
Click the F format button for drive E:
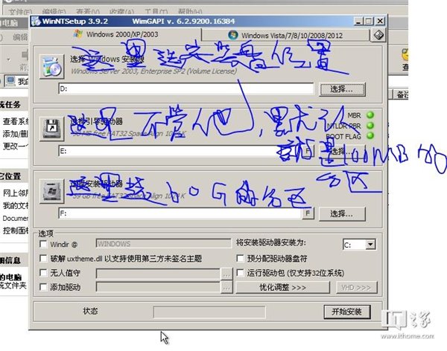point(308,151)
